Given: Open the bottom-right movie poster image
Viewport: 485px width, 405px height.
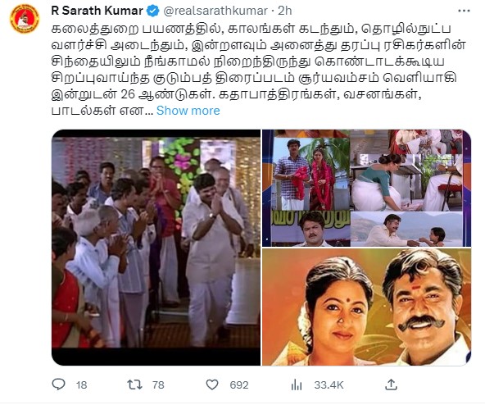Looking at the screenshot, I should tap(366, 307).
